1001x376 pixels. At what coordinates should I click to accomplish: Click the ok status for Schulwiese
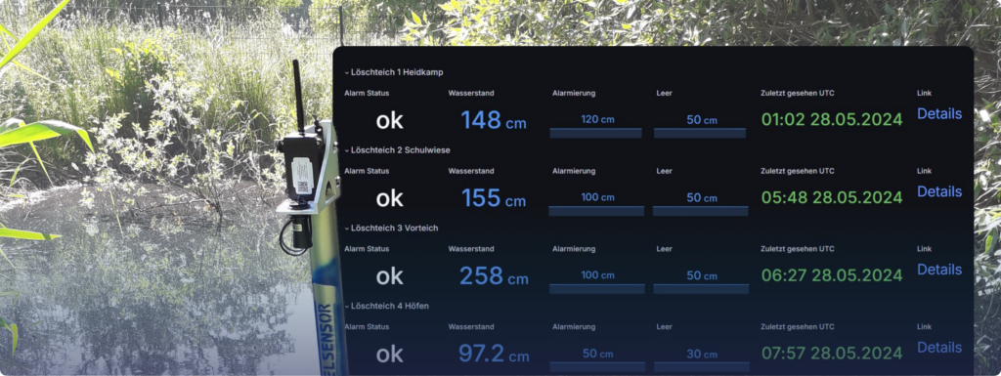(389, 199)
